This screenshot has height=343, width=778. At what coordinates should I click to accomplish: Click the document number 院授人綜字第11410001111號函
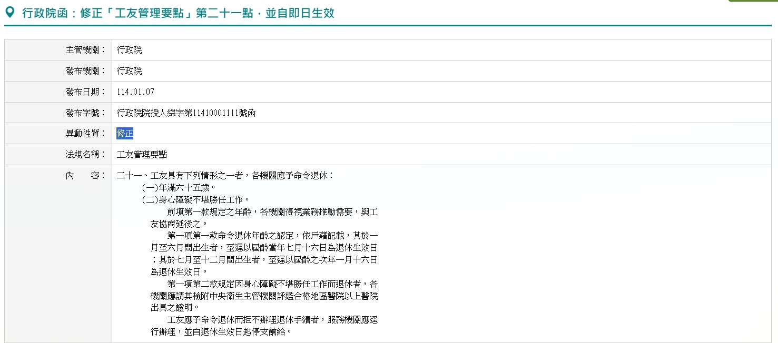(186, 113)
